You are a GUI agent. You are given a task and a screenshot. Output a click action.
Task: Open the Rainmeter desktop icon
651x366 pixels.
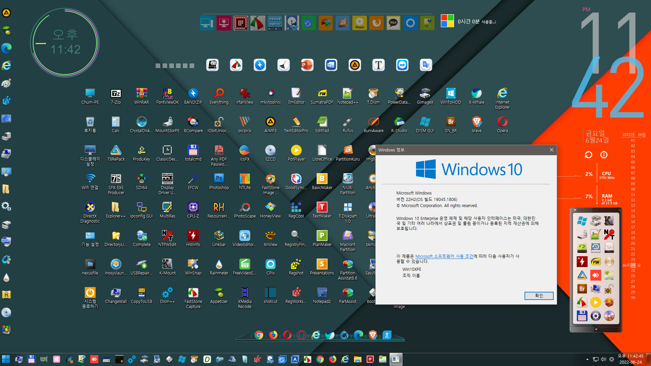click(219, 267)
